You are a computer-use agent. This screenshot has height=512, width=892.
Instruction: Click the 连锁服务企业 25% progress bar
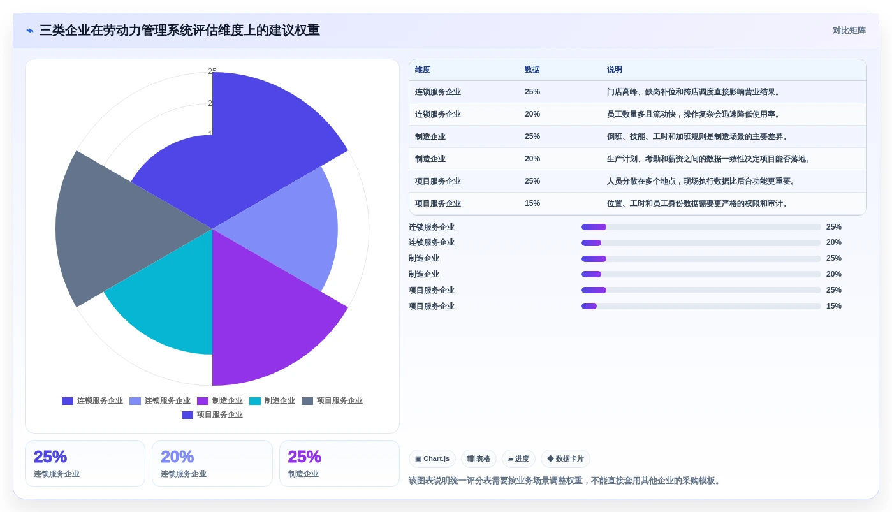tap(701, 227)
